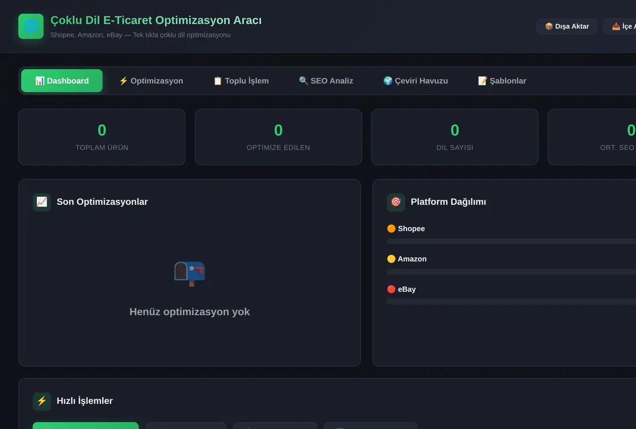Click the "Son Optimizasyonlar" heading
The width and height of the screenshot is (636, 429).
(x=102, y=202)
